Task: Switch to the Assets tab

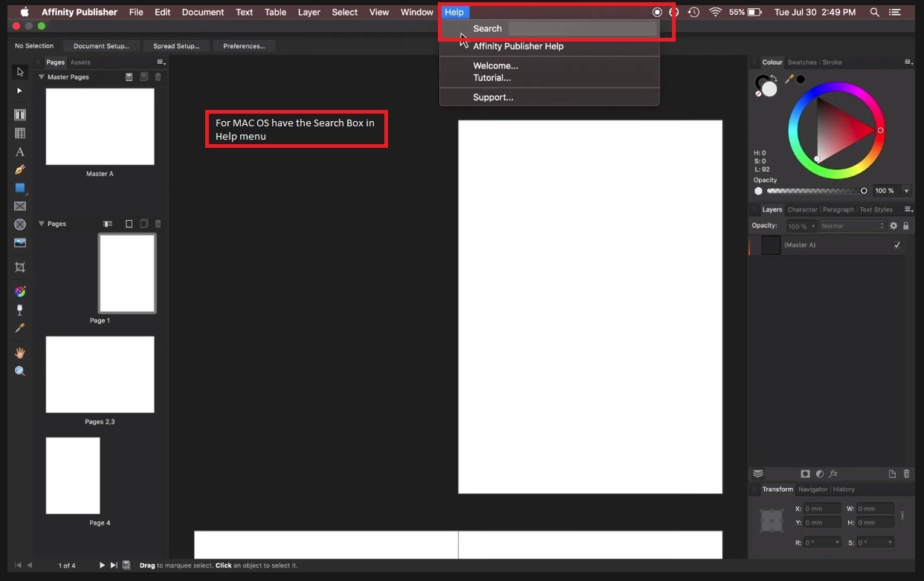Action: tap(80, 62)
